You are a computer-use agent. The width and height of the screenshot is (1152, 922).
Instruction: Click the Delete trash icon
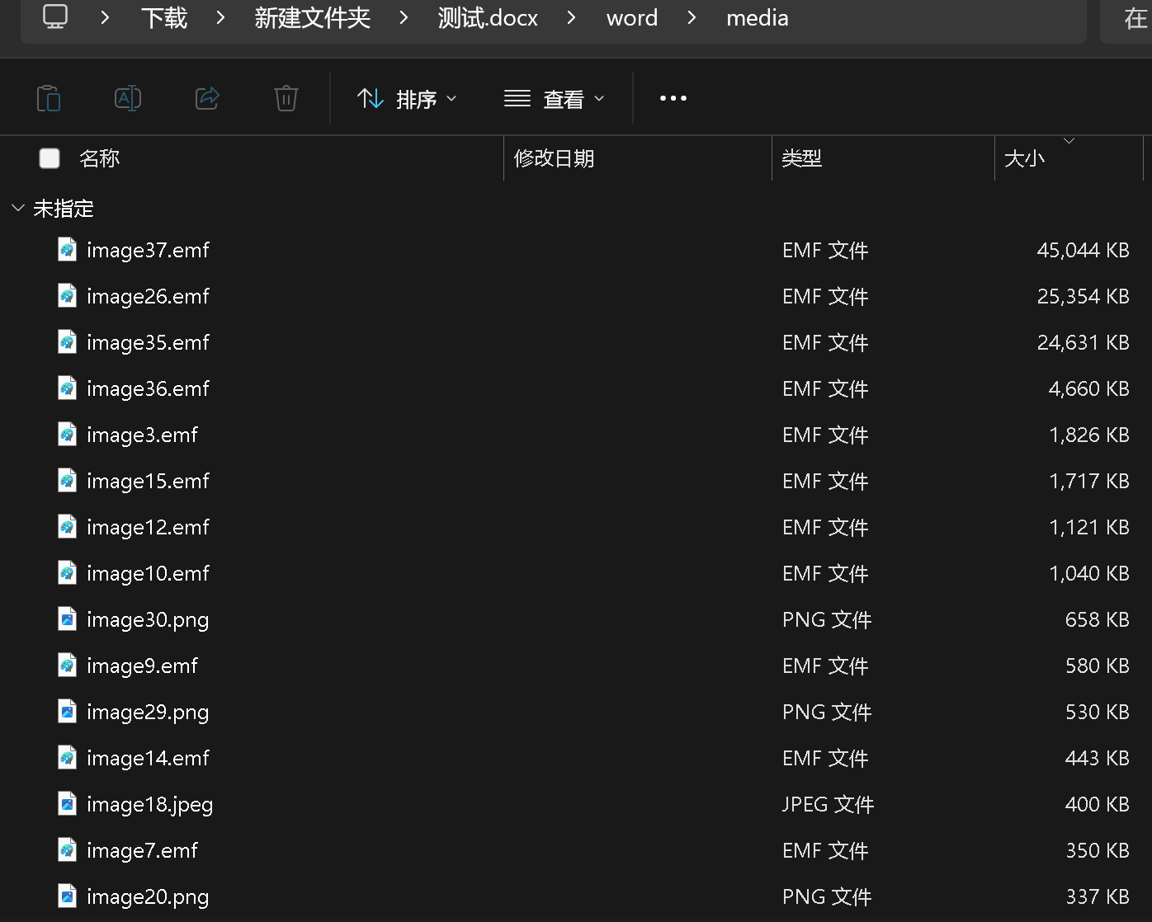pos(286,97)
